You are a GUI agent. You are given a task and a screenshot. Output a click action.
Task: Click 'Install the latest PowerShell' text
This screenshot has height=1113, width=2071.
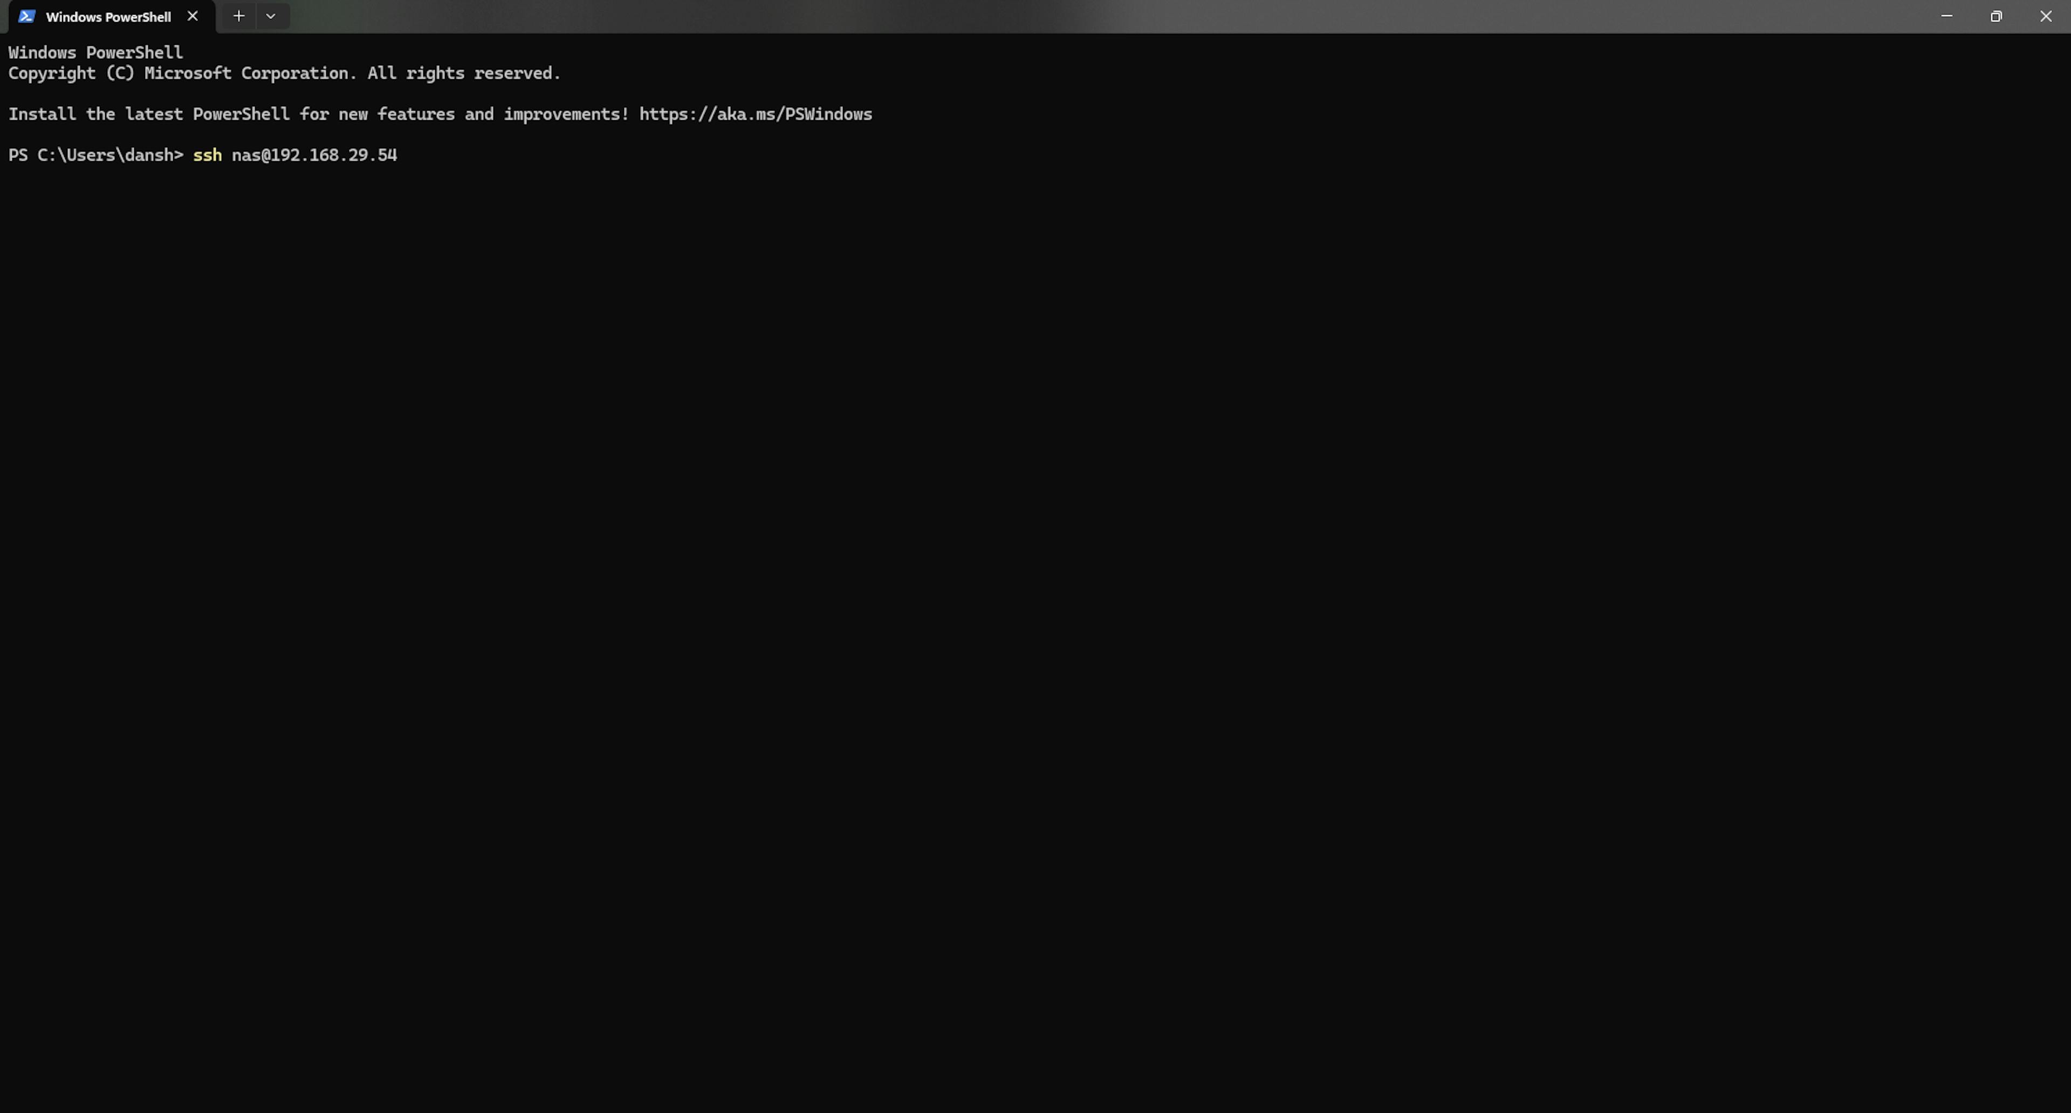[x=149, y=114]
